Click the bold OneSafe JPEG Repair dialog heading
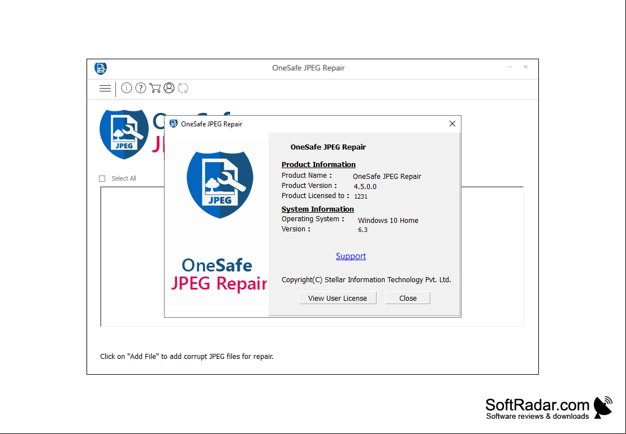This screenshot has height=434, width=626. click(x=328, y=147)
